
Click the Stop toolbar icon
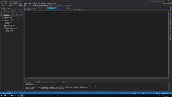point(70,5)
